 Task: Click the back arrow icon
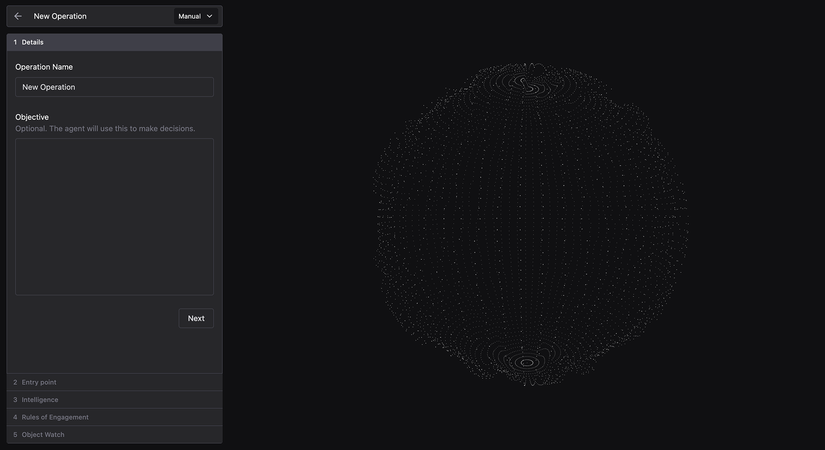[x=18, y=16]
